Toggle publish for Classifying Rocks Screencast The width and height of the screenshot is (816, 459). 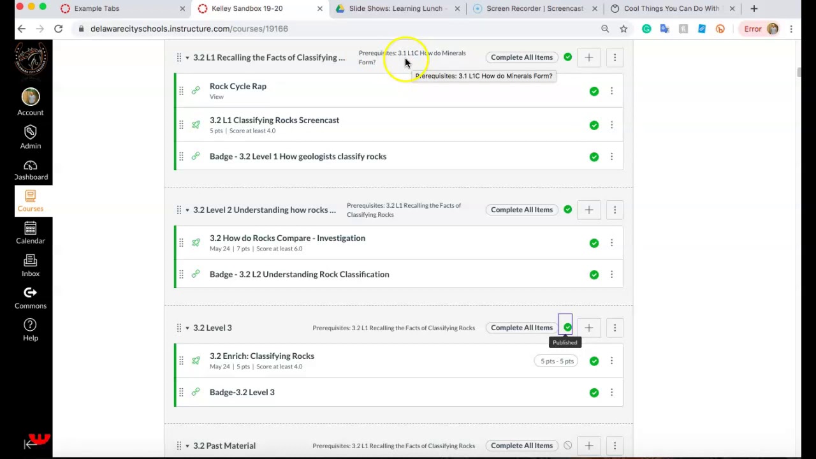(x=594, y=125)
